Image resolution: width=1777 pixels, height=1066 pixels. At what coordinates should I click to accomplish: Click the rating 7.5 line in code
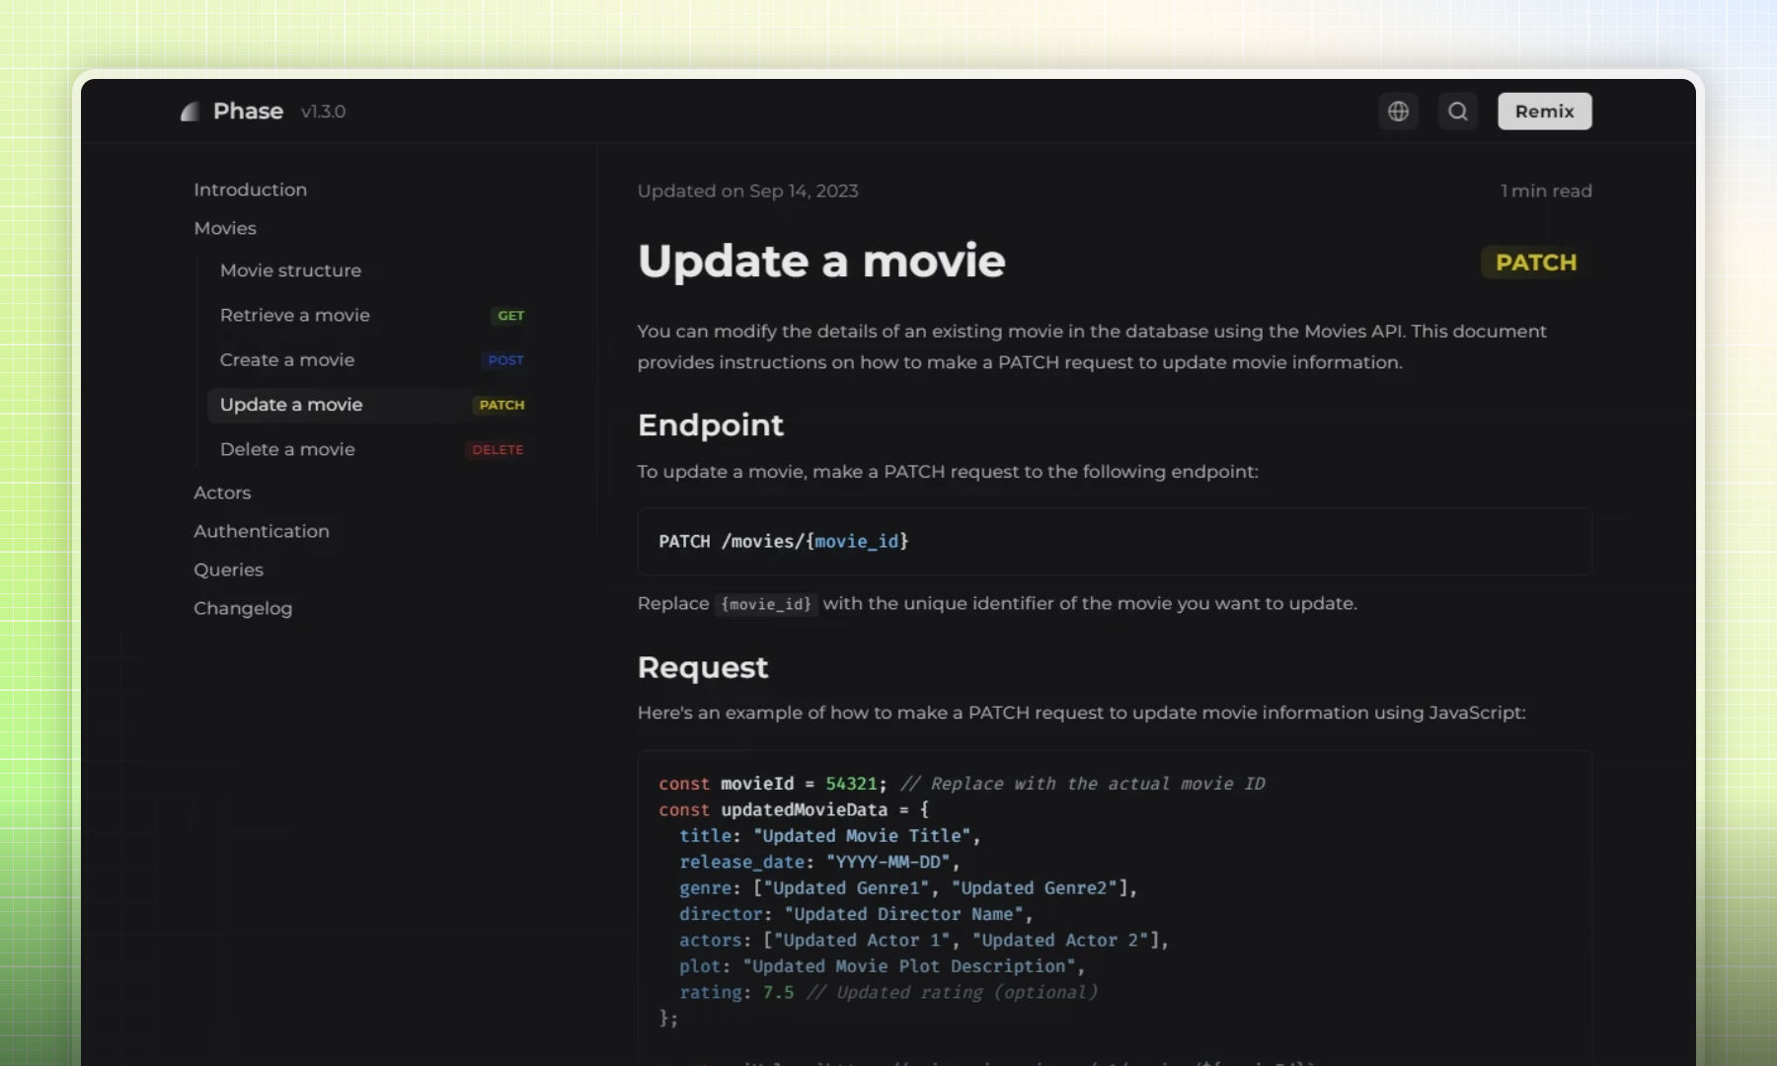pyautogui.click(x=888, y=993)
